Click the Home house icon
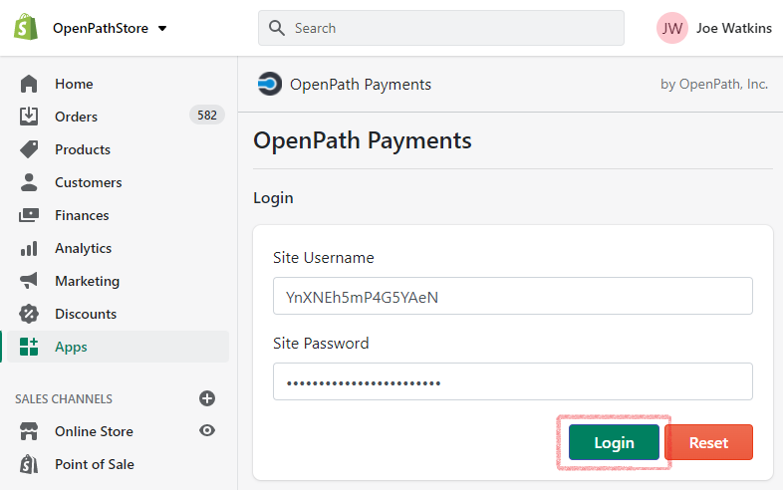The width and height of the screenshot is (783, 490). pos(29,84)
